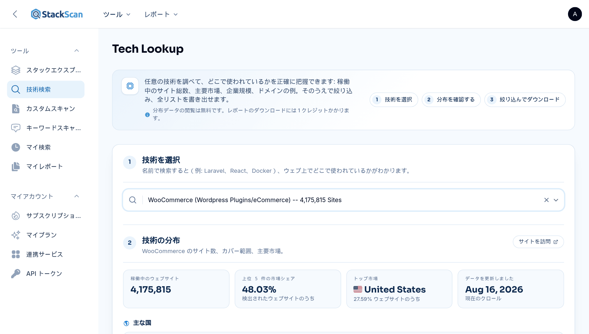Click the API トークン key icon
Screen dimensions: 589x334
(16, 274)
